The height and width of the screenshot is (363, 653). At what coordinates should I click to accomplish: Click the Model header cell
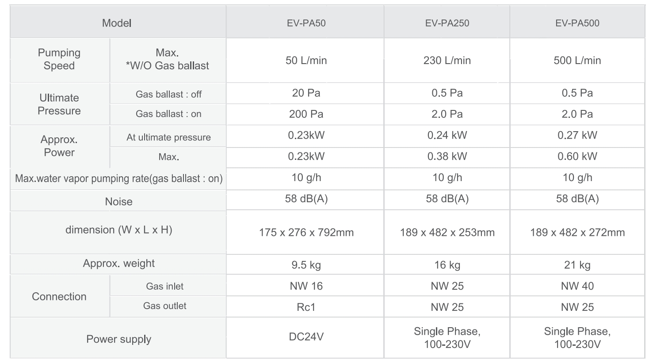click(x=117, y=23)
